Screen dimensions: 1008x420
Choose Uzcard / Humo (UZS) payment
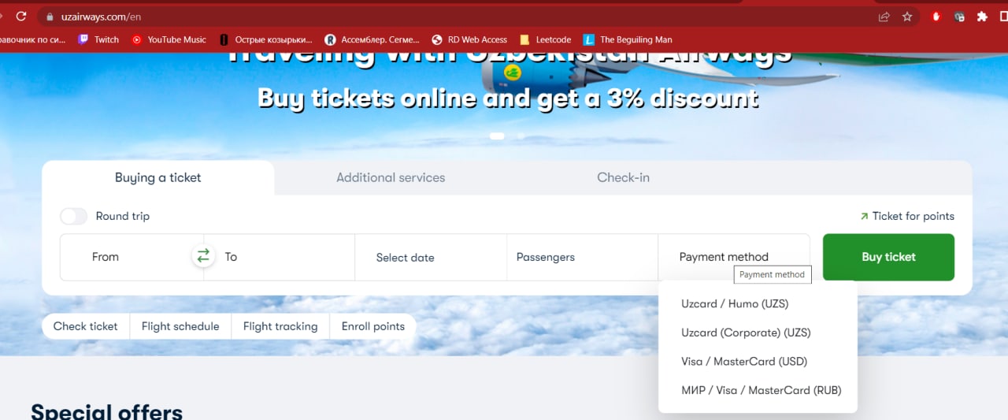(x=735, y=303)
